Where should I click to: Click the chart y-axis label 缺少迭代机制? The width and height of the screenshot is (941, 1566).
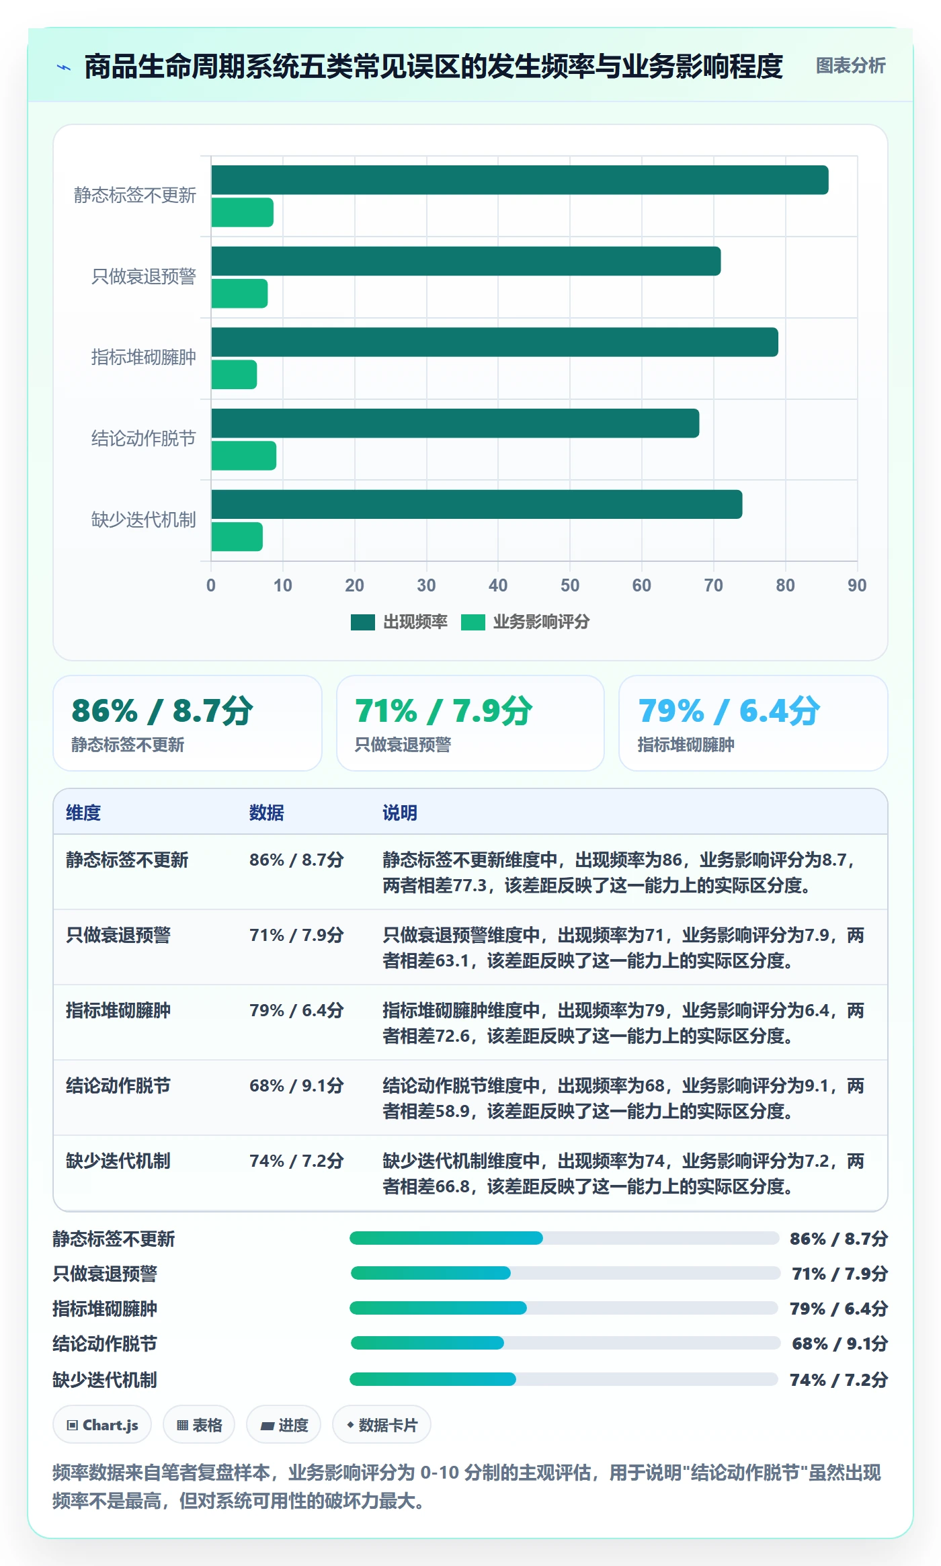[143, 520]
